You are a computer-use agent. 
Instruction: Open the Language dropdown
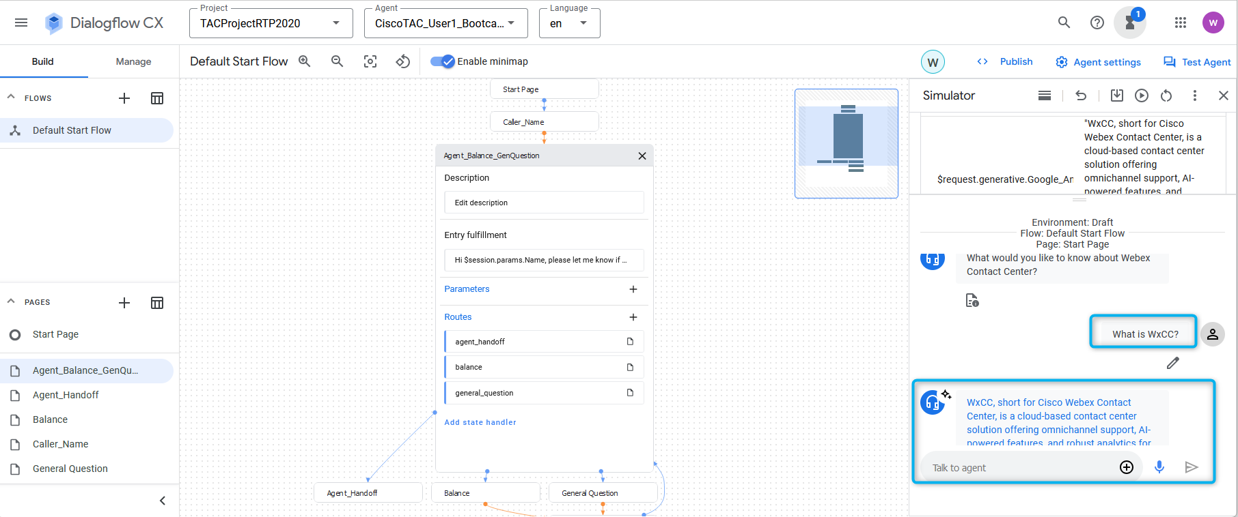pos(570,23)
